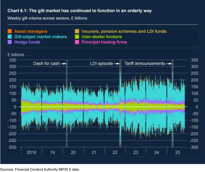Click the 'Tariff announcements' annotation label

(x=145, y=64)
